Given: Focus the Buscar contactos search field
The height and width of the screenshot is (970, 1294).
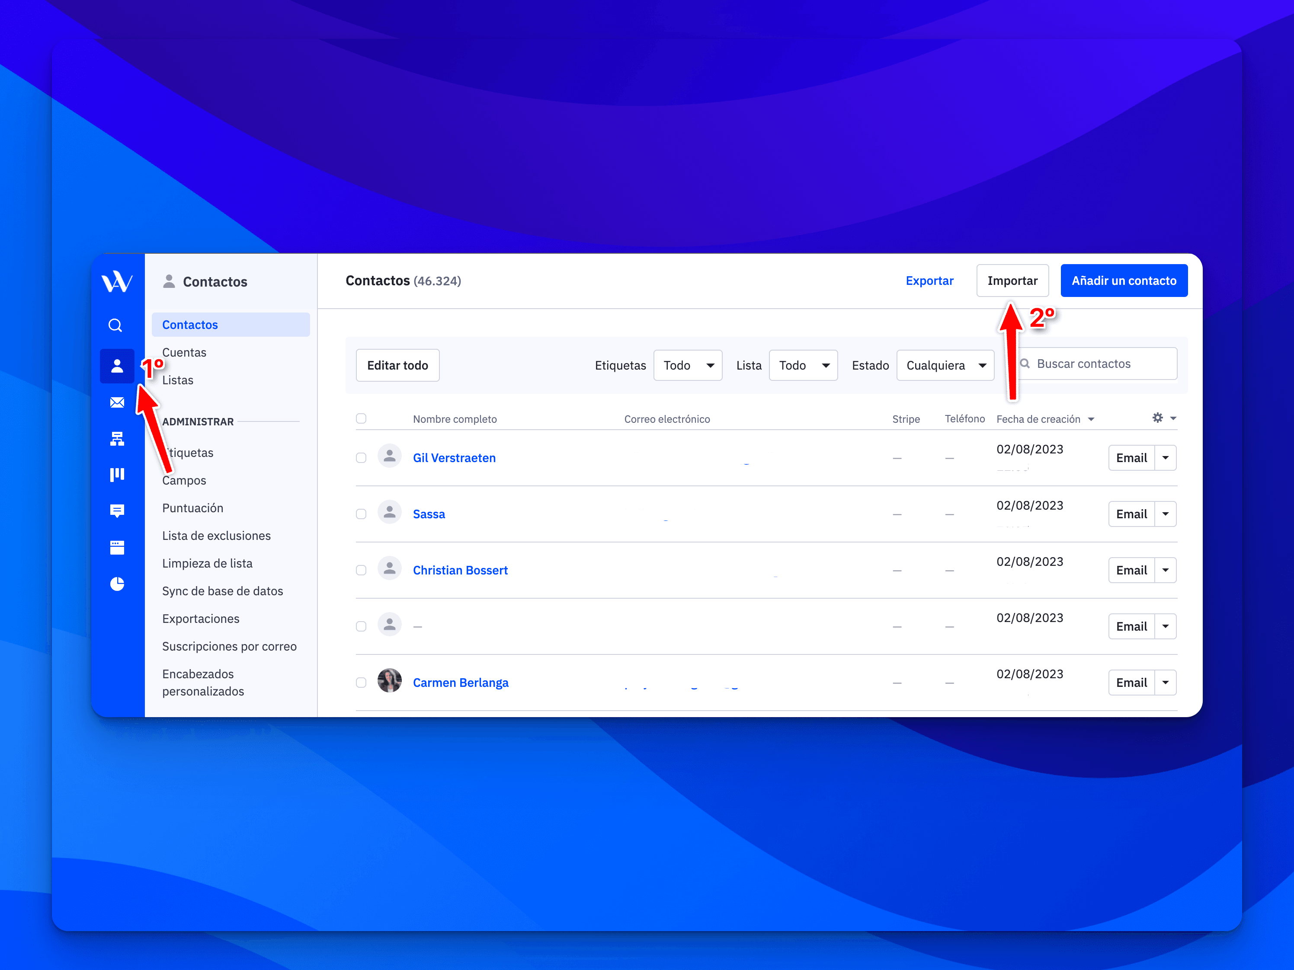Looking at the screenshot, I should click(1095, 364).
